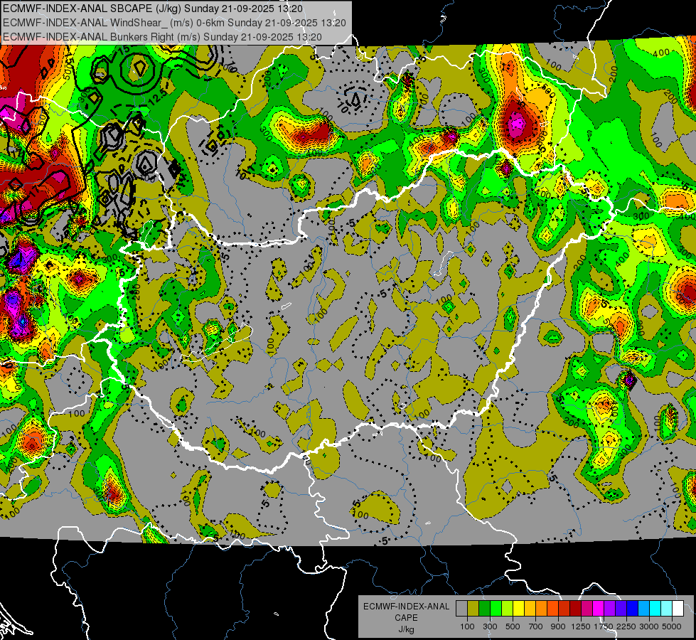Select the gray swatch in the CAPE legend

(x=461, y=608)
